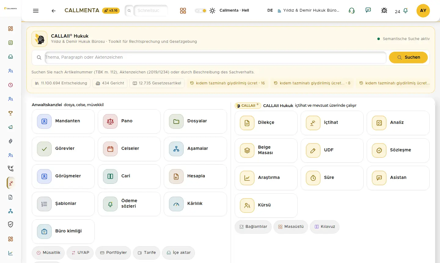Screen dimensions: 440x263
Task: Open the İçtihat card
Action: coord(332,123)
